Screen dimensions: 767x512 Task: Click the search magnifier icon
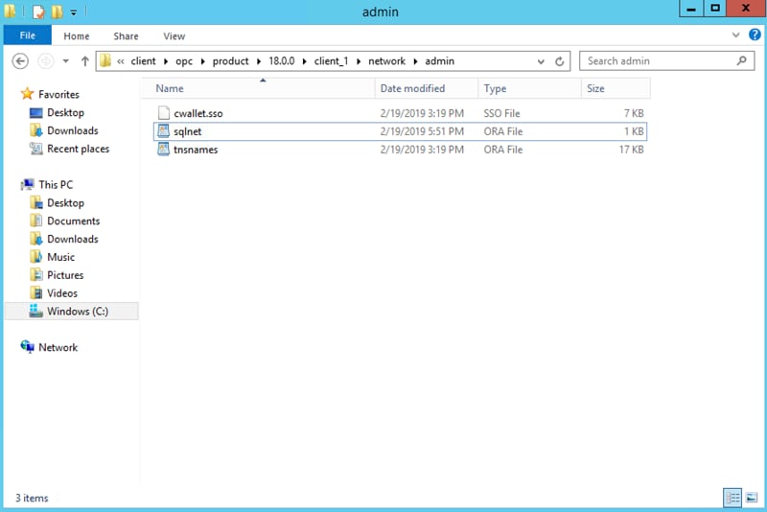741,60
